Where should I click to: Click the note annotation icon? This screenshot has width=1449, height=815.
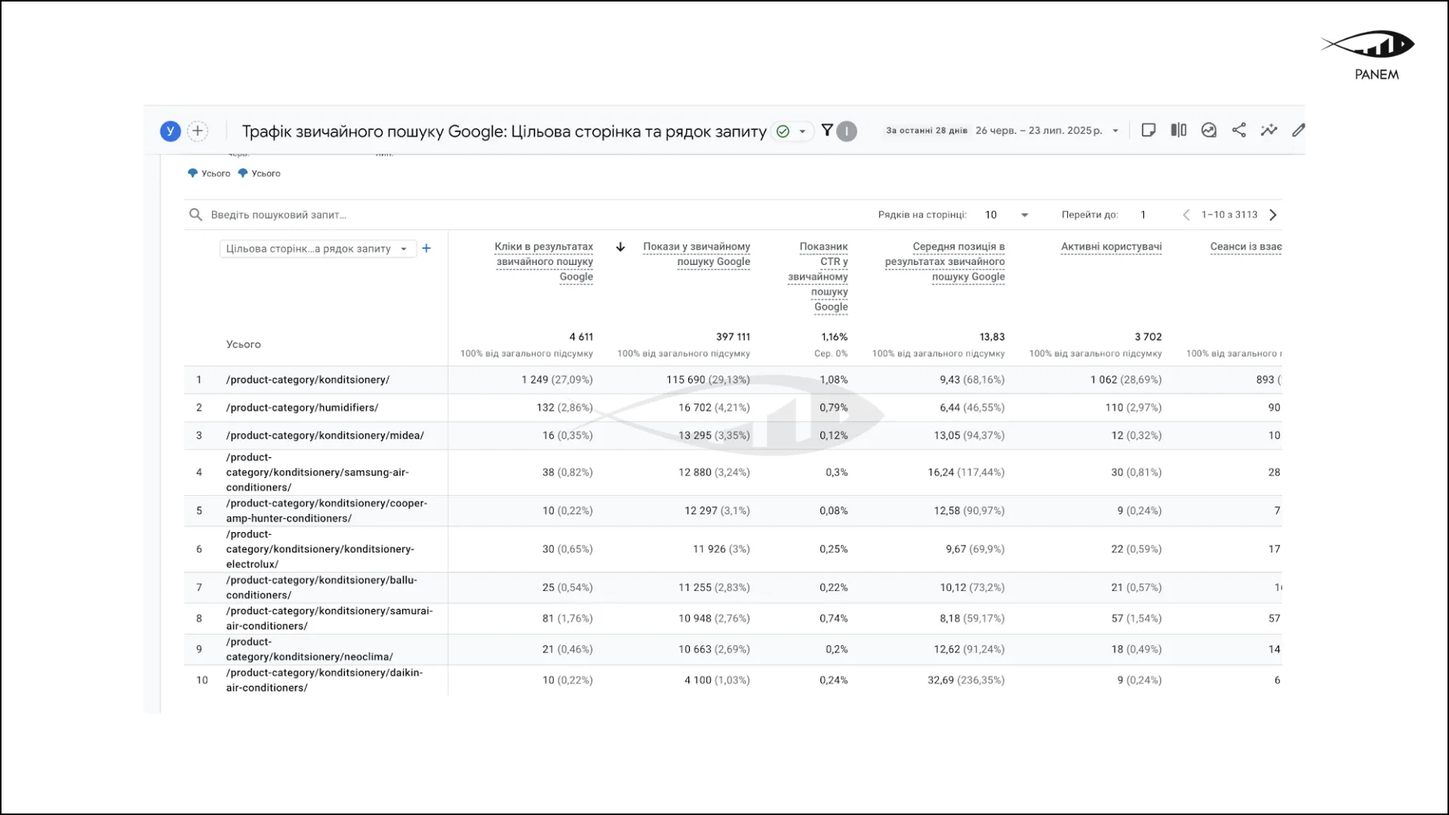(1149, 131)
